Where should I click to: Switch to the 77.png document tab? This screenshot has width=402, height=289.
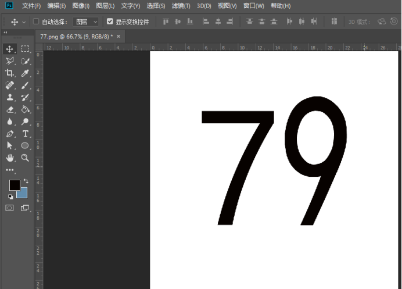point(76,37)
